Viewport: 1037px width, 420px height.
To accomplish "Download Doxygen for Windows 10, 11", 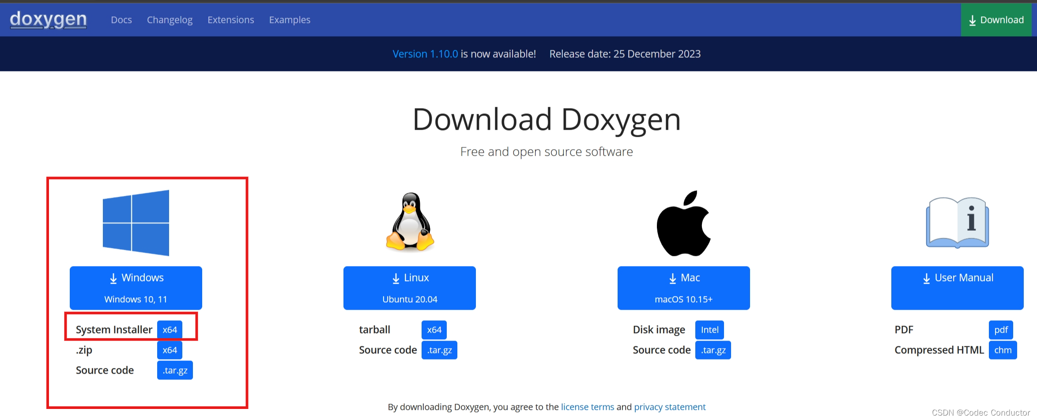I will tap(136, 288).
